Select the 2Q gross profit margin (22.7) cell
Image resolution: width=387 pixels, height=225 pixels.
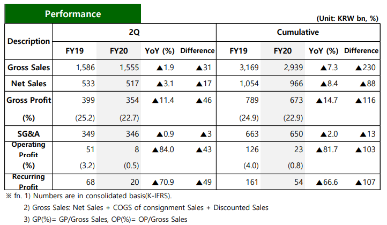(129, 118)
